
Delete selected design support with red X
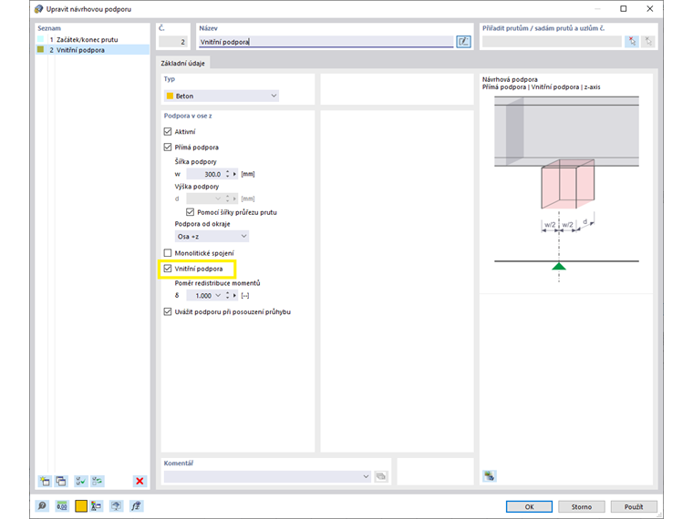[x=140, y=481]
